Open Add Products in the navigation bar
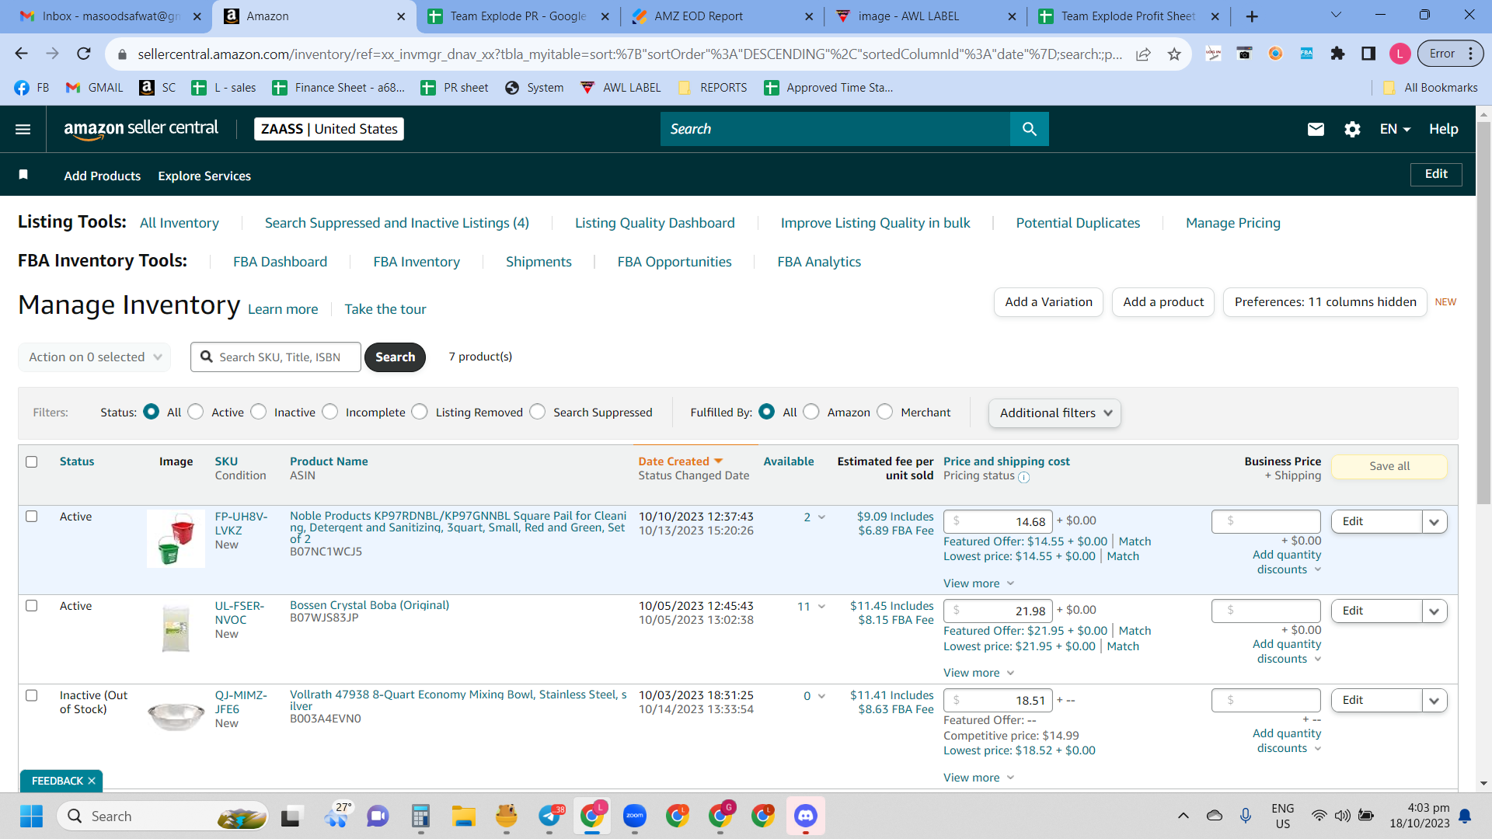This screenshot has width=1492, height=839. tap(103, 176)
